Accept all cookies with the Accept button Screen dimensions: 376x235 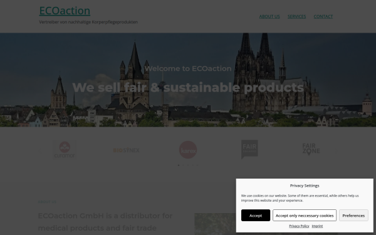point(256,216)
